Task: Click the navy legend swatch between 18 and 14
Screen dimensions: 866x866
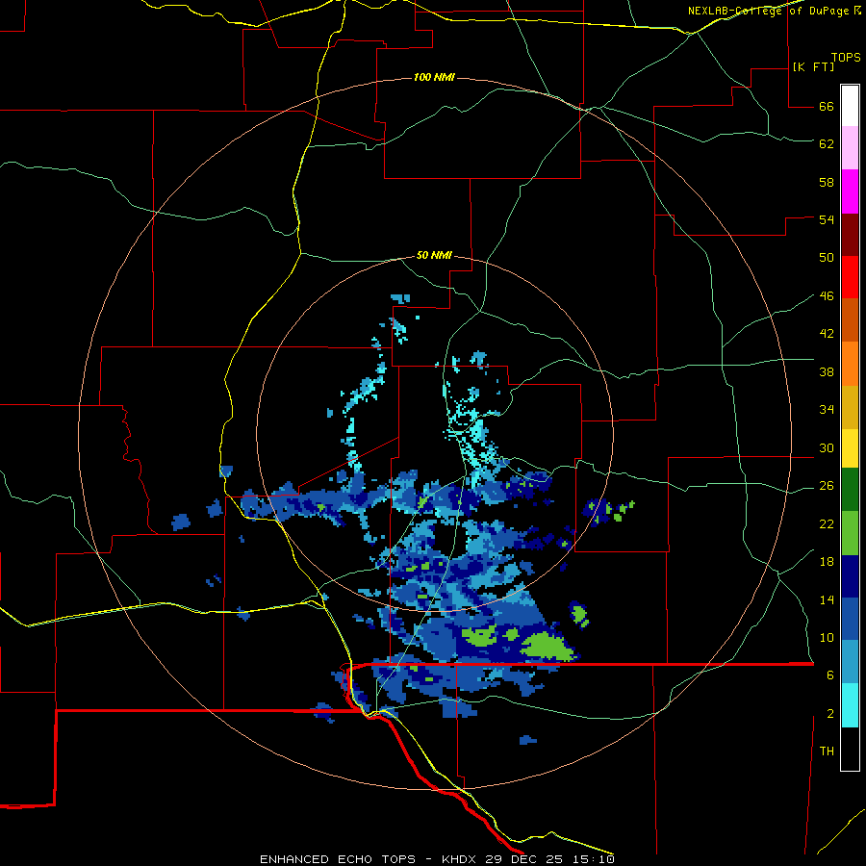Action: (850, 576)
